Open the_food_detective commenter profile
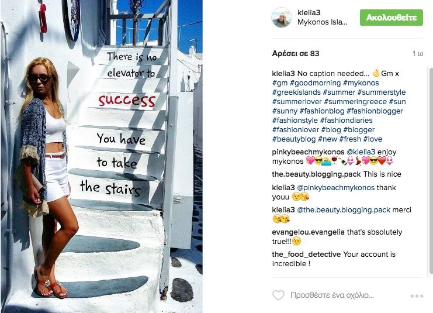This screenshot has height=313, width=433. [x=306, y=254]
